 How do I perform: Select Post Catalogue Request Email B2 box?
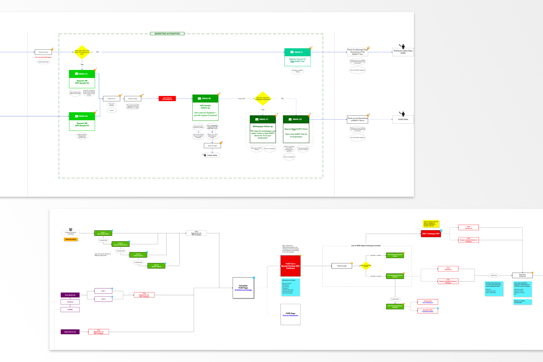[395, 306]
